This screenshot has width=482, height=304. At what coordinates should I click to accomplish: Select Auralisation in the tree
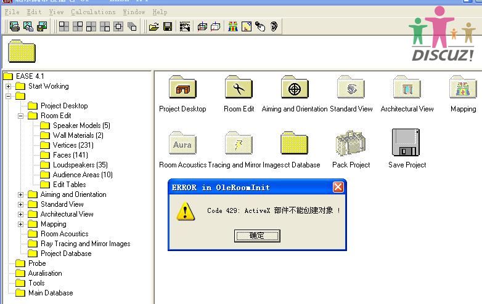[x=45, y=273]
